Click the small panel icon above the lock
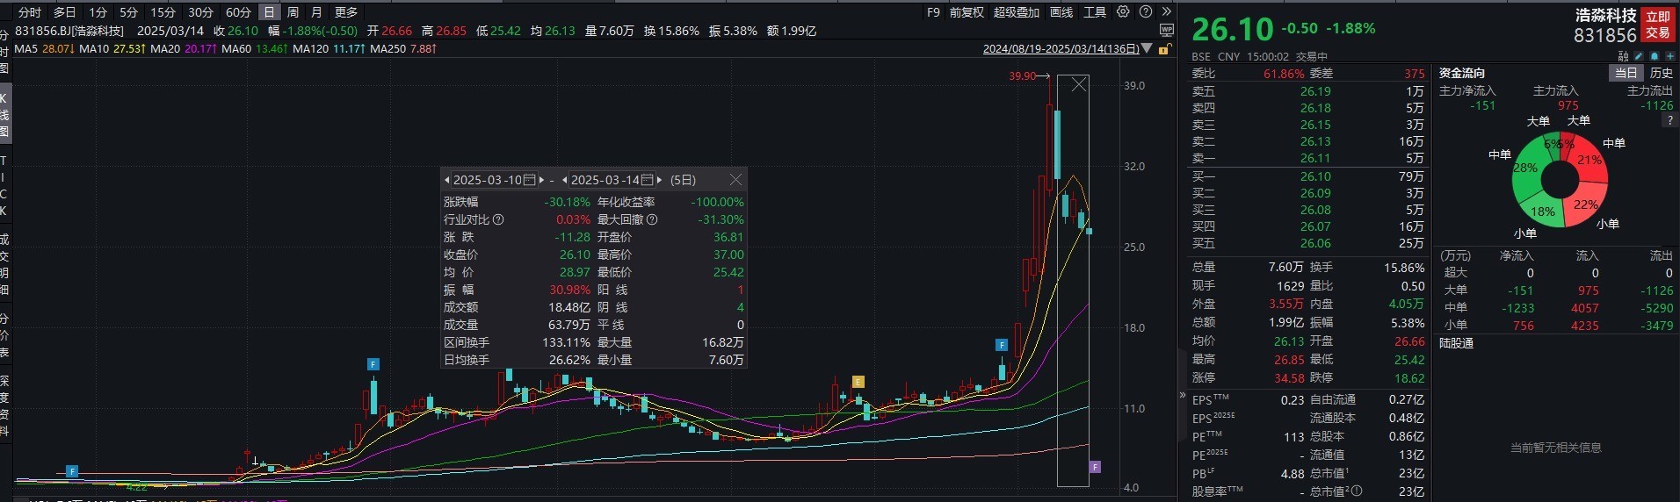Screen dimensions: 1680x502 1166,31
